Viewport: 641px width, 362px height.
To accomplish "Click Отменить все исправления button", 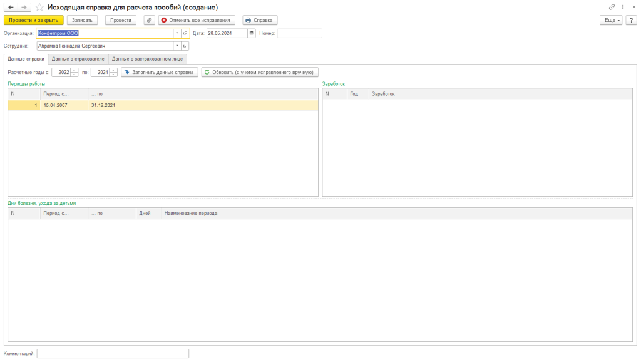I will click(197, 20).
